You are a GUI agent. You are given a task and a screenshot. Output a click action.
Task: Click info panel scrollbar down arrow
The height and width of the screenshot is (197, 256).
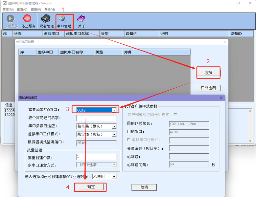250,141
